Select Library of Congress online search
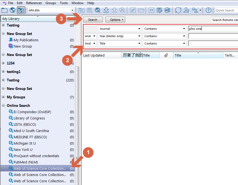Image resolution: width=238 pixels, height=185 pixels. [29, 118]
